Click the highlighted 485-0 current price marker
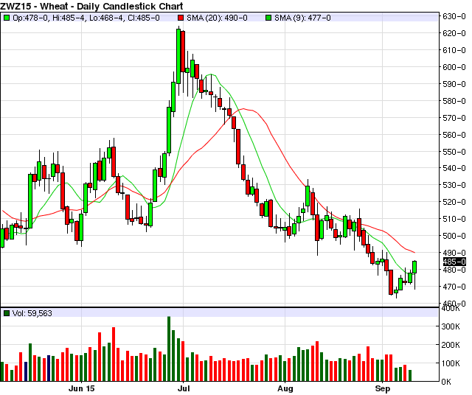472x395 pixels. 454,262
